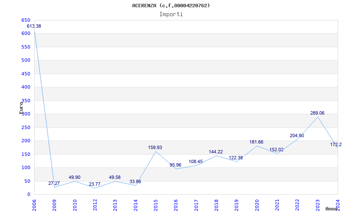Click the 50 y-axis value

coord(27,181)
